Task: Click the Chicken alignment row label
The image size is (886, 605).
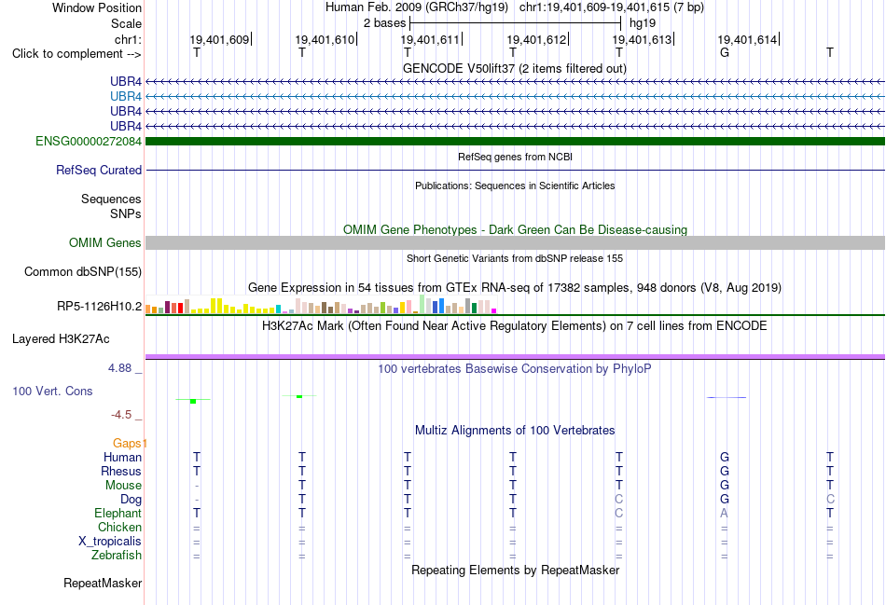Action: [x=119, y=527]
